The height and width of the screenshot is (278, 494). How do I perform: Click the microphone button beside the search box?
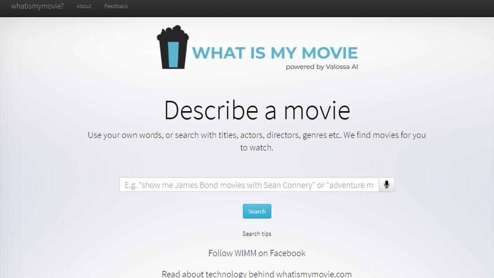click(x=386, y=185)
